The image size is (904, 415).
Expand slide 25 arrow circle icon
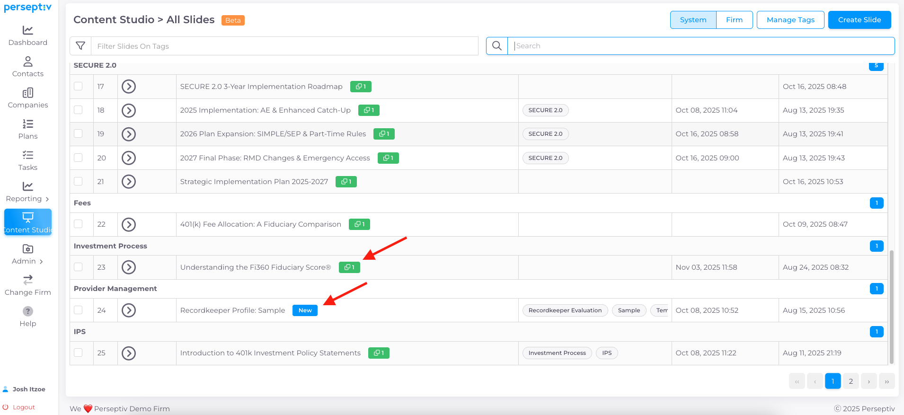[x=129, y=353]
